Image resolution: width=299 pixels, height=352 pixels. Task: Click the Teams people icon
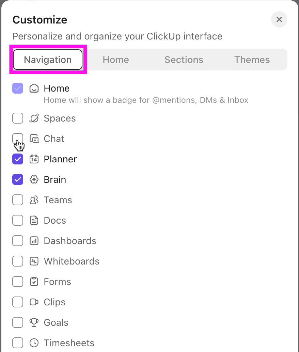[34, 200]
